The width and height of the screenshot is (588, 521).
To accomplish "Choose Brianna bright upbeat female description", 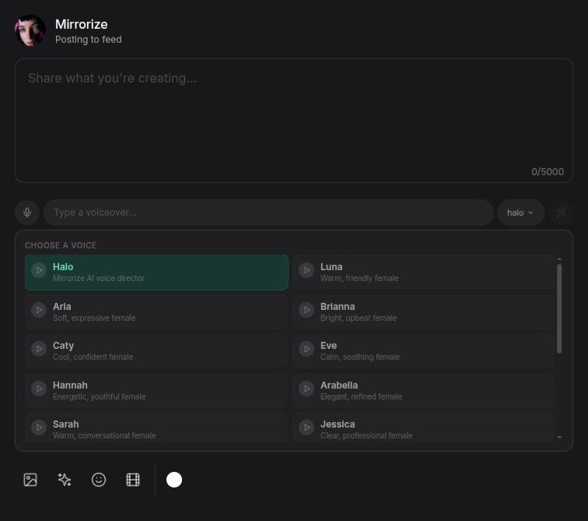I will pos(359,318).
